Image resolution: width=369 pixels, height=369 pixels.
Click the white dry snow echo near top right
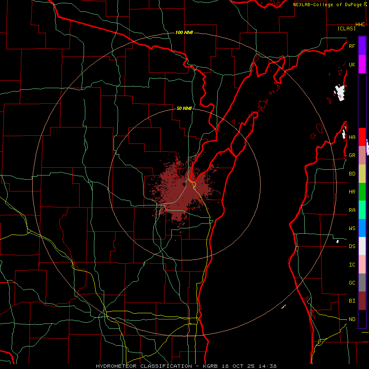pos(340,93)
